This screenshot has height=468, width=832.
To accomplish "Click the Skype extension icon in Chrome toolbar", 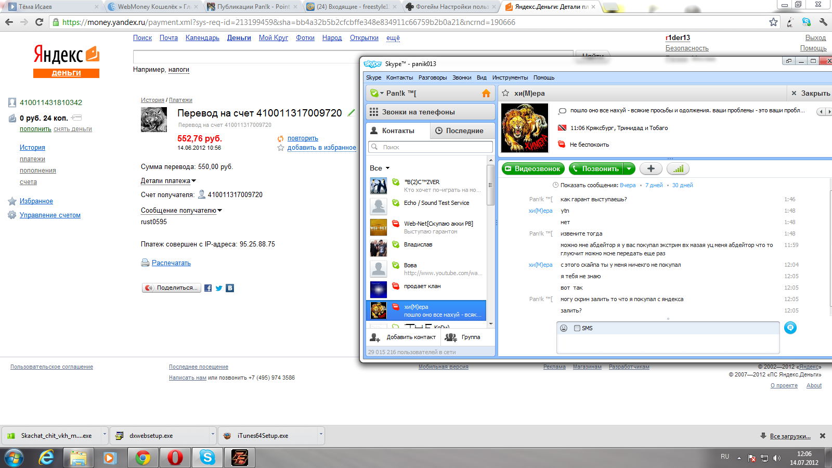I will [807, 22].
